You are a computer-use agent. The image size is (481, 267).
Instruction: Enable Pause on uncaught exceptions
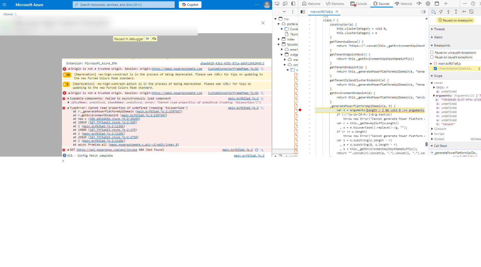[432, 52]
